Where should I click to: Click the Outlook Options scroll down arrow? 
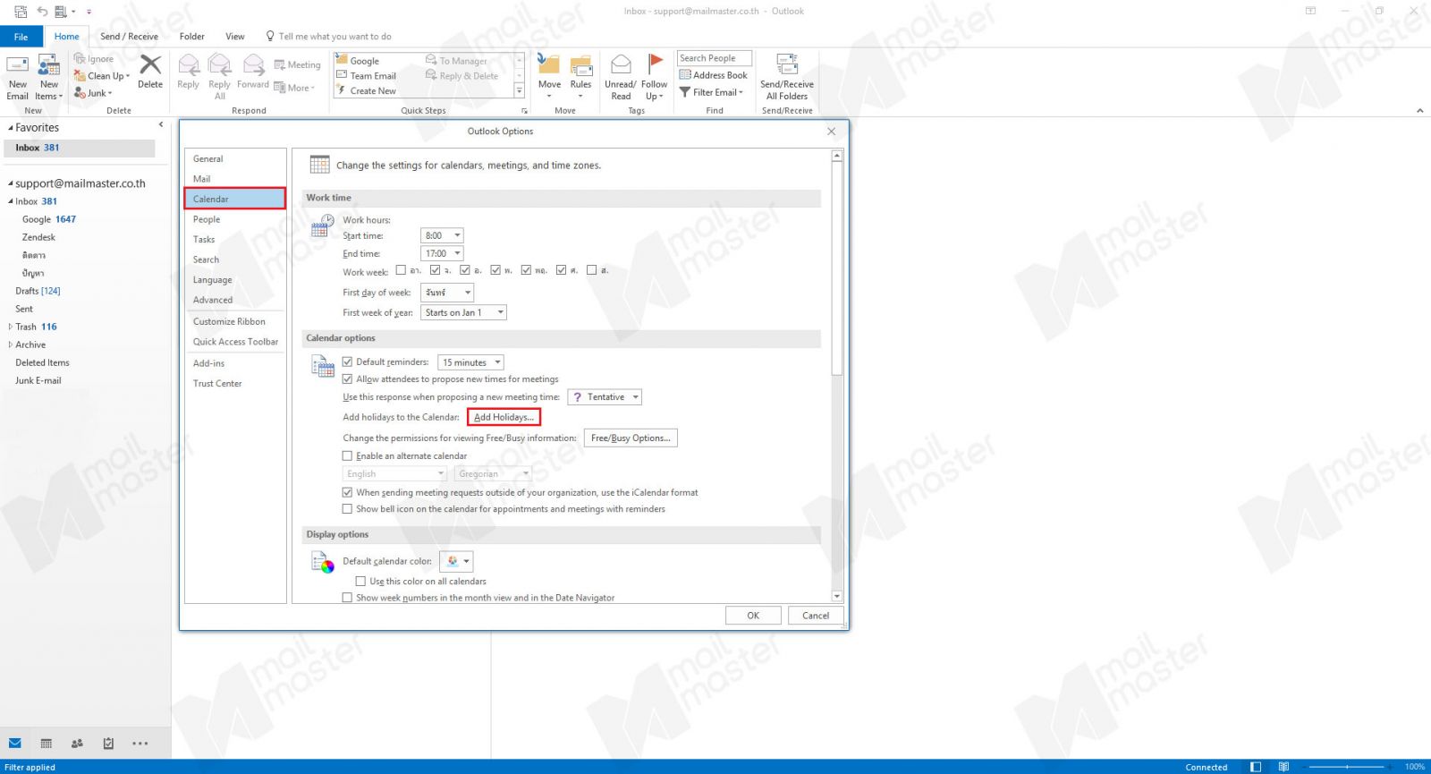(x=837, y=596)
